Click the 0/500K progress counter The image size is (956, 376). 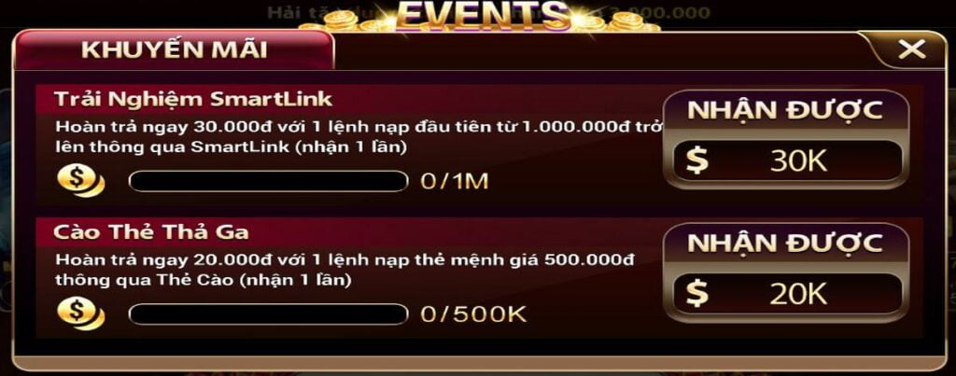click(x=473, y=314)
